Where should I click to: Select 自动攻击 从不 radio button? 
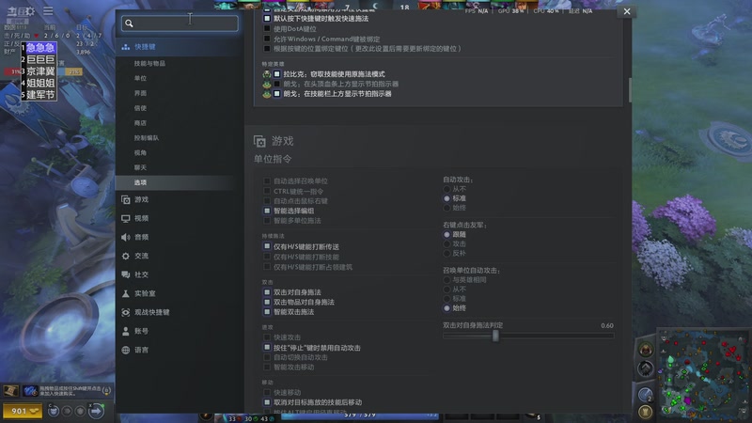(x=447, y=189)
